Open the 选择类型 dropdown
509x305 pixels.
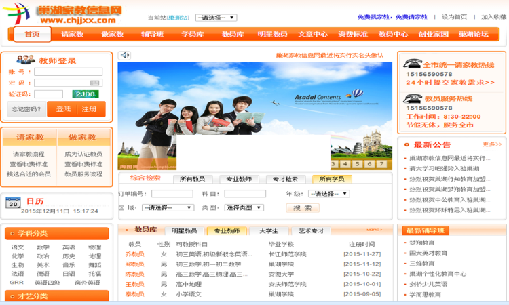(x=244, y=208)
